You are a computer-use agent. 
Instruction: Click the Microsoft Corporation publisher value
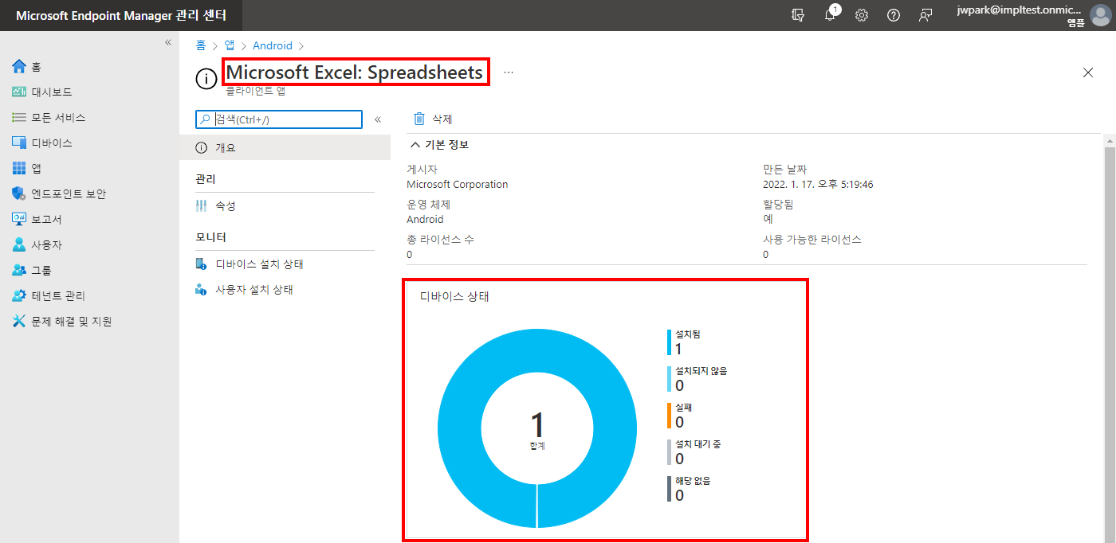(x=457, y=184)
